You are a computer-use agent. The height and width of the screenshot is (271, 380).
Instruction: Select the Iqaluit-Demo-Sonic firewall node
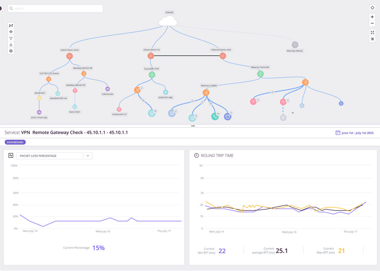pos(69,56)
